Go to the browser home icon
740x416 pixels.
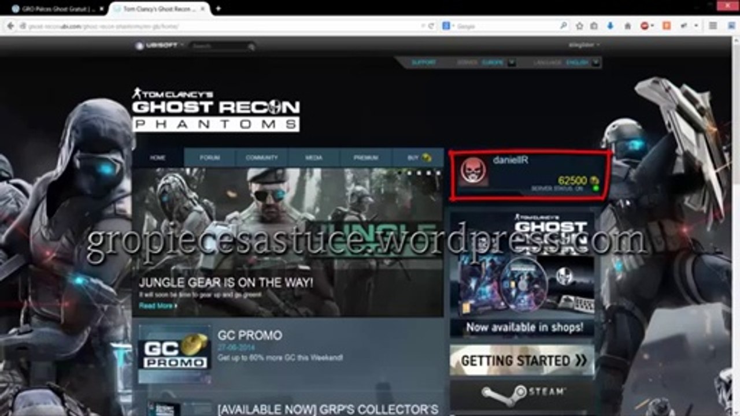point(627,26)
